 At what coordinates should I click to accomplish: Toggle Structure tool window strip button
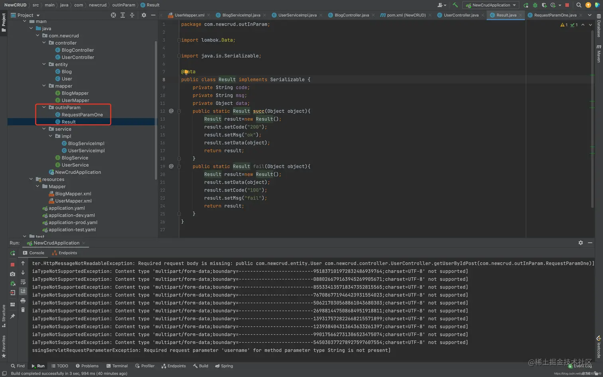(x=4, y=316)
